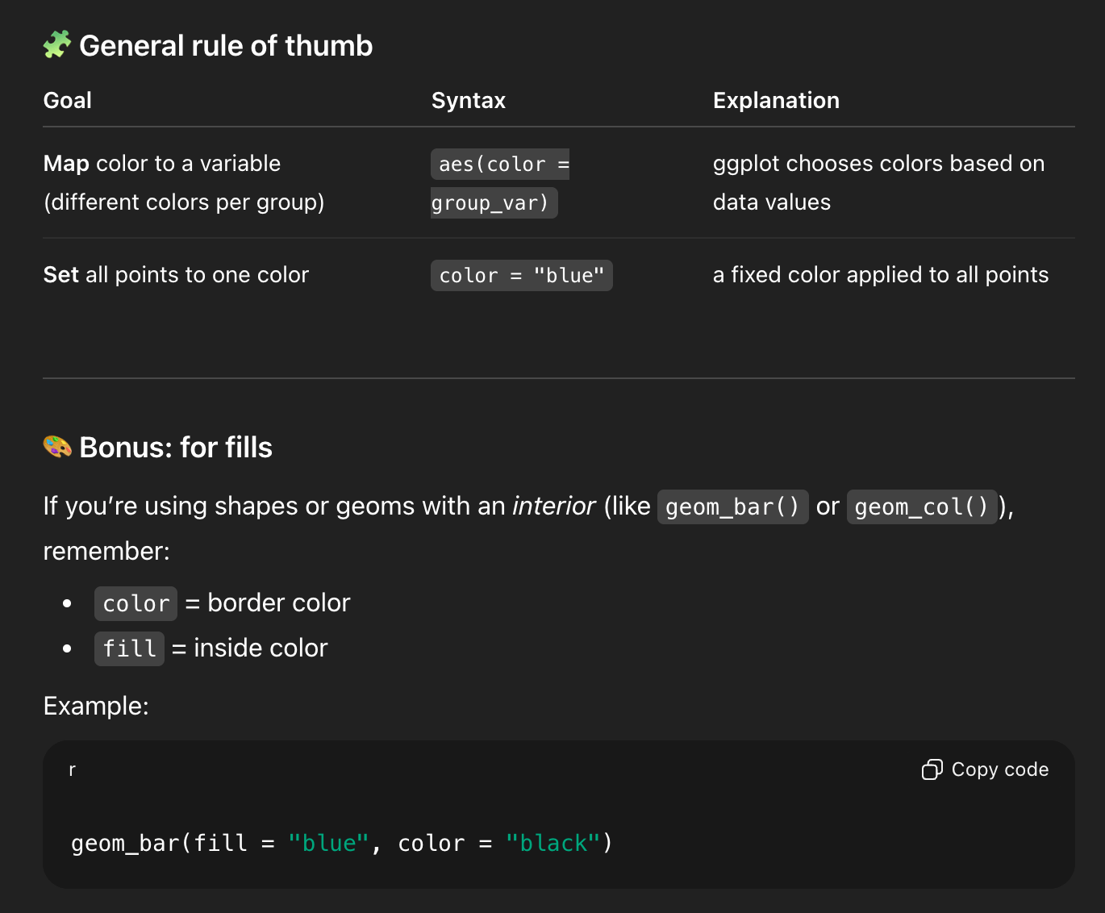Click the italic word 'interior'

click(553, 507)
